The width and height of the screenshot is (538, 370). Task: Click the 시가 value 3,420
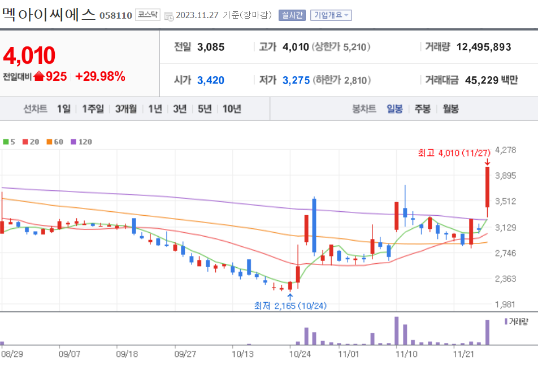click(x=211, y=80)
